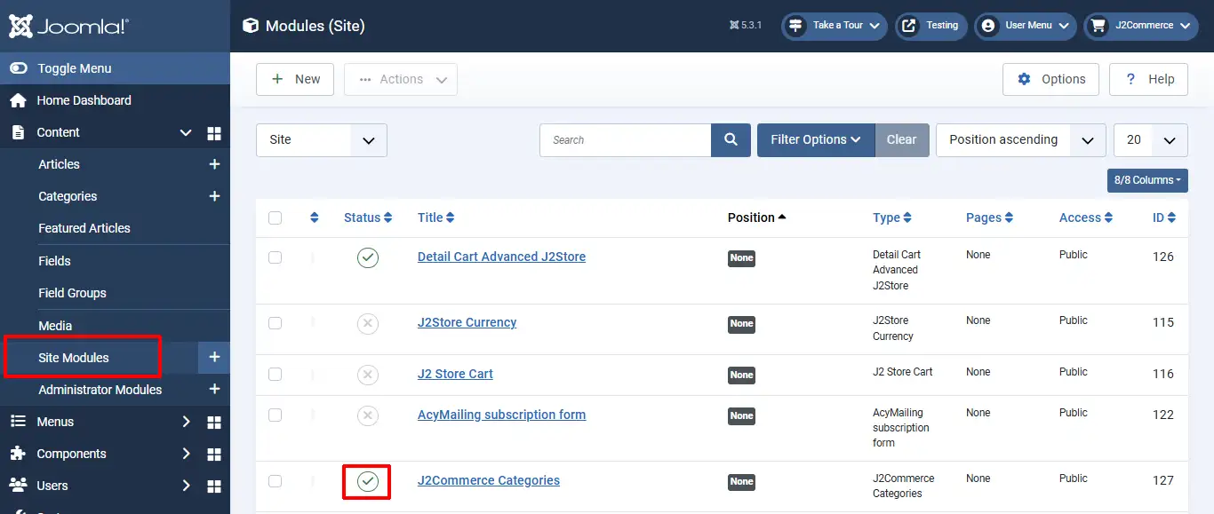Screen dimensions: 1214x514
Task: Focus the Search input field
Action: [x=625, y=140]
